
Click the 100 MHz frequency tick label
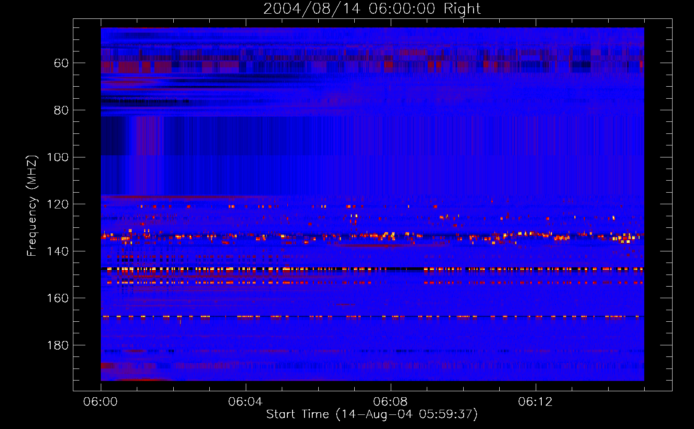click(x=57, y=157)
